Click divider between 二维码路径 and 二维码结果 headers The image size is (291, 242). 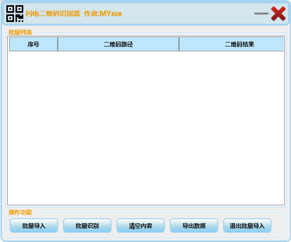coord(179,44)
